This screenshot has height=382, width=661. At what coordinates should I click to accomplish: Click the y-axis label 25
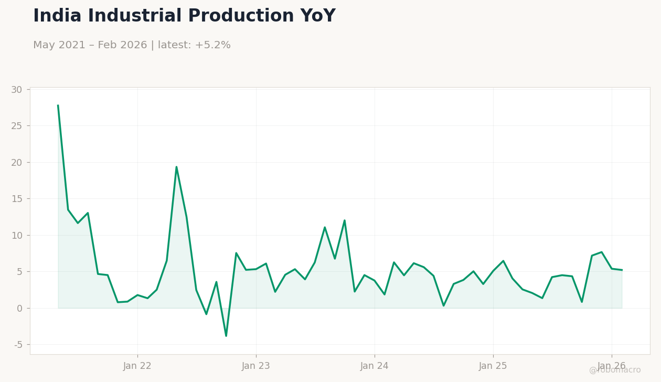(17, 126)
